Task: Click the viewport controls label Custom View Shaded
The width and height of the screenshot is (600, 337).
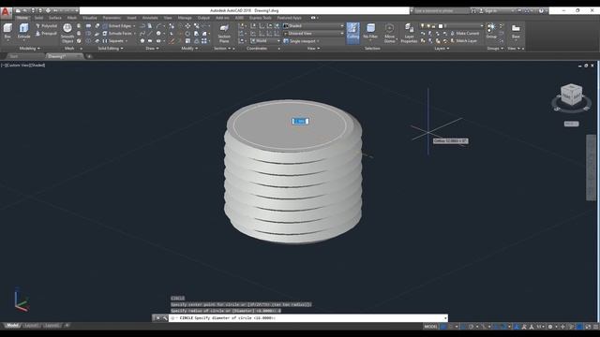Action: point(22,66)
